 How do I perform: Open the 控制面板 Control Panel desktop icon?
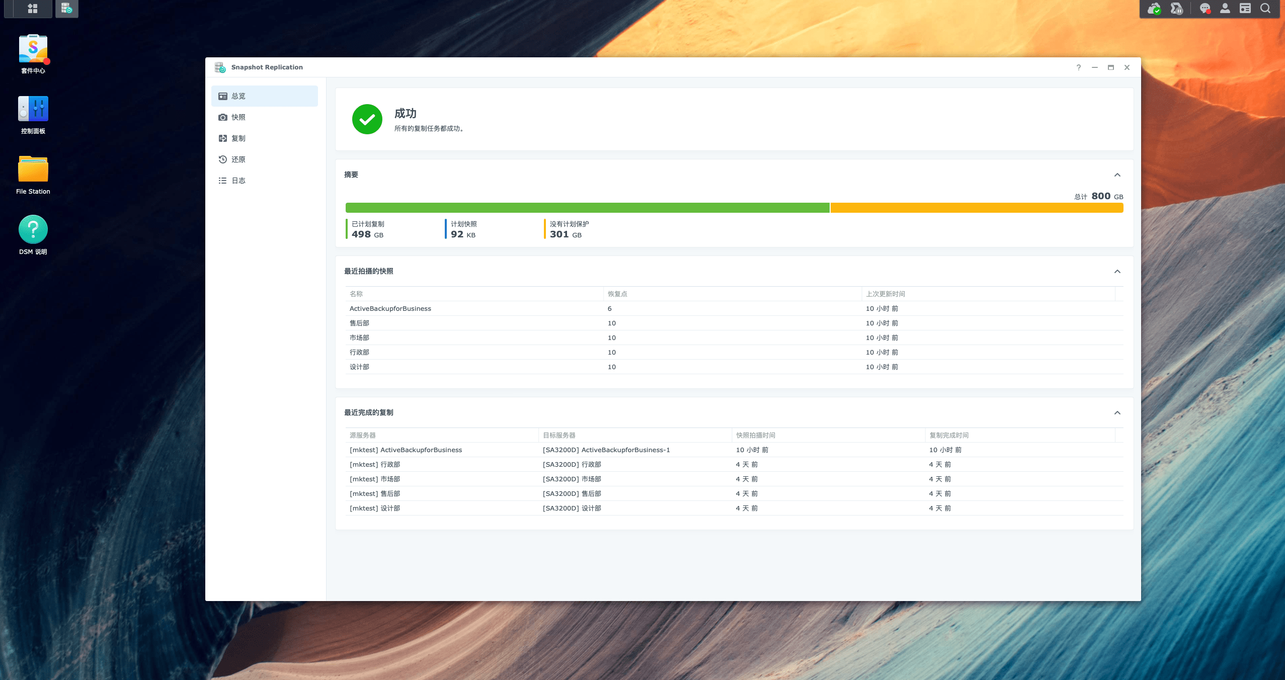33,109
